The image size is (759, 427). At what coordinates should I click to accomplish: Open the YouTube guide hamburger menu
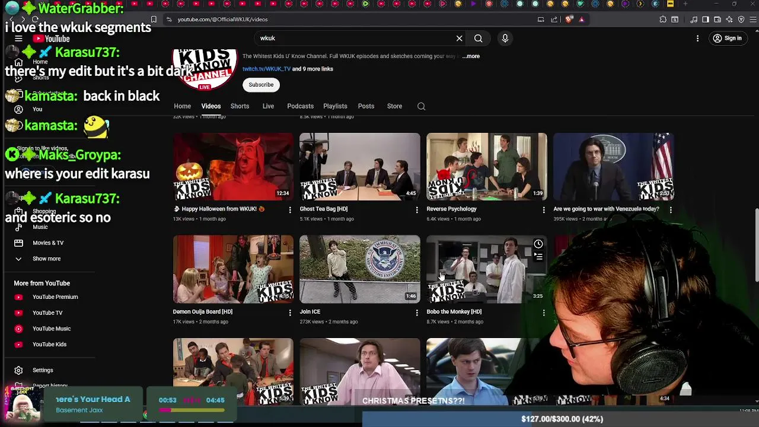(18, 39)
